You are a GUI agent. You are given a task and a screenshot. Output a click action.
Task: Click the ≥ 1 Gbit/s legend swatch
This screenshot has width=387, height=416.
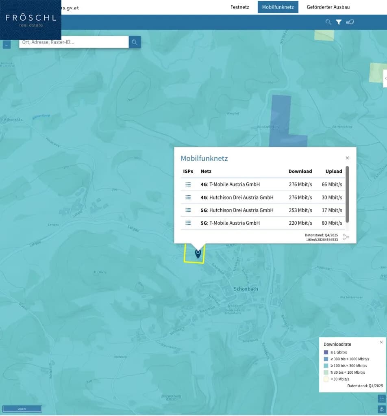pos(326,352)
